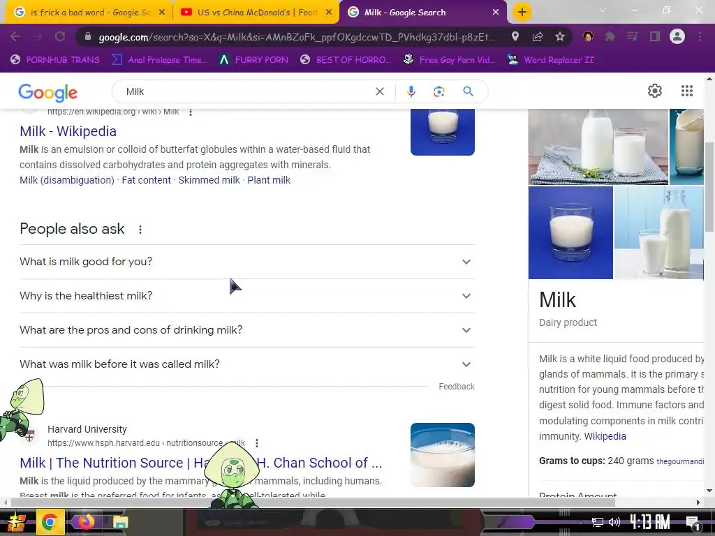Open a new tab with plus button
715x536 pixels.
coord(522,12)
